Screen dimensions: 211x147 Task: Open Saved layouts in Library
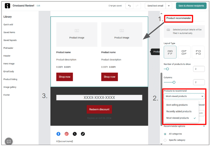click(x=10, y=40)
